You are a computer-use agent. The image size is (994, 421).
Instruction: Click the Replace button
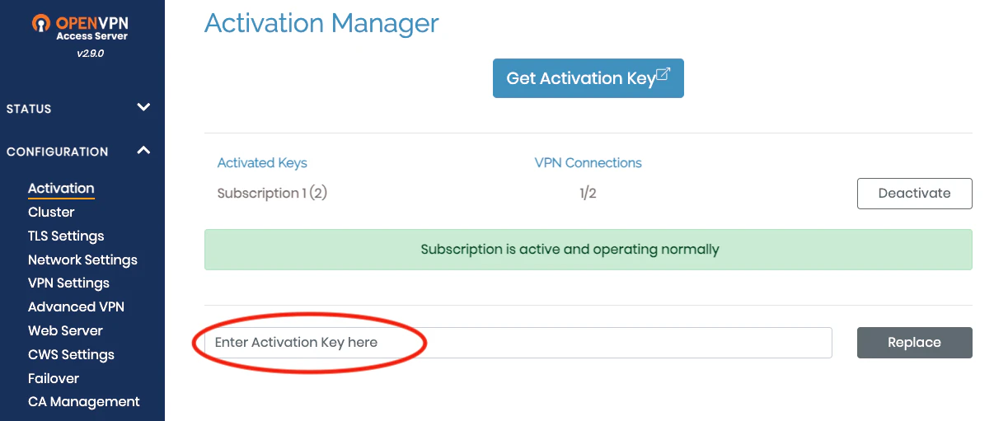tap(914, 343)
